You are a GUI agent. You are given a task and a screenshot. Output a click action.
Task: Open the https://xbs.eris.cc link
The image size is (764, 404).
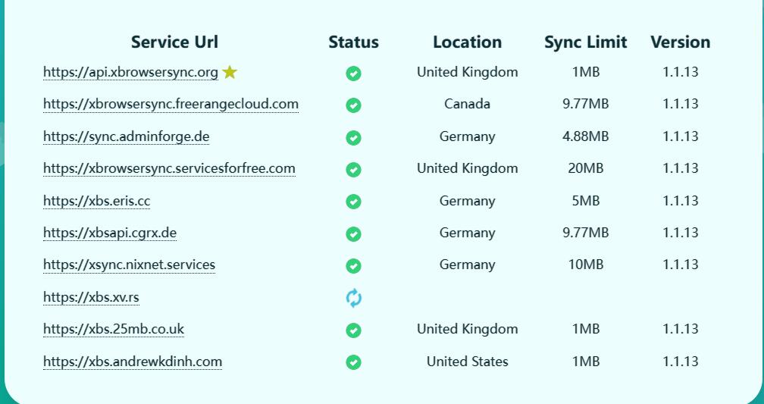click(x=96, y=201)
